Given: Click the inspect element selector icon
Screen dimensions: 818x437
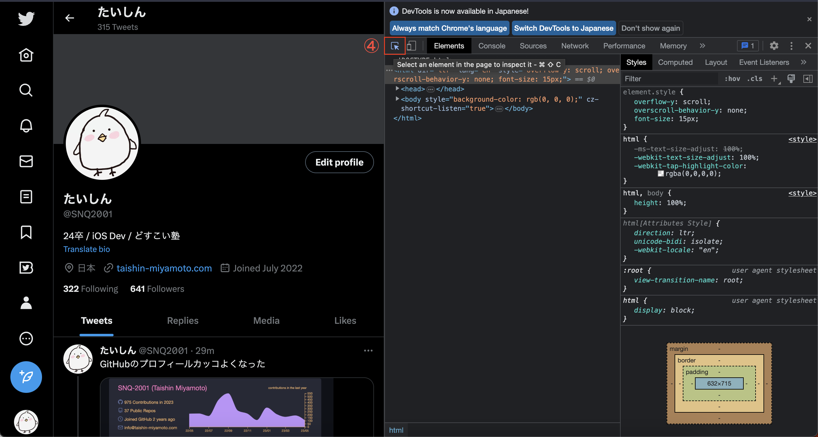Looking at the screenshot, I should (395, 46).
